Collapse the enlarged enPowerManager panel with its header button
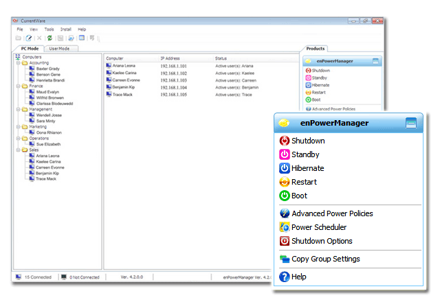Viewport: 440px width, 302px height. [x=411, y=123]
